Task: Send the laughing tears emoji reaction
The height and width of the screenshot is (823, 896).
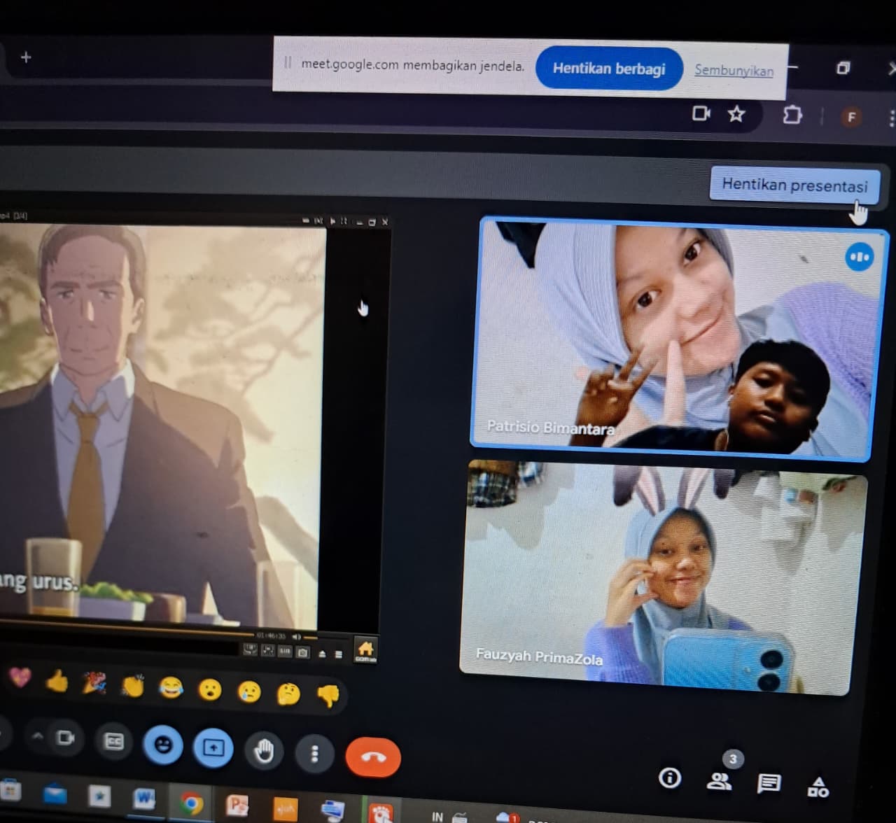Action: point(171,688)
